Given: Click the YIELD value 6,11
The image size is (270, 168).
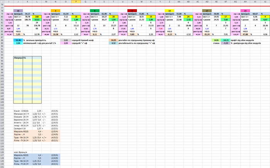Looking at the screenshot, I should point(95,34).
